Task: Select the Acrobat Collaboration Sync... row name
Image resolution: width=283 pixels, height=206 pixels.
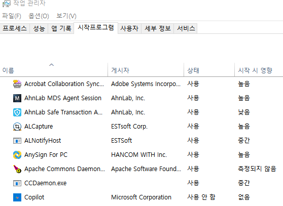Action: (64, 84)
